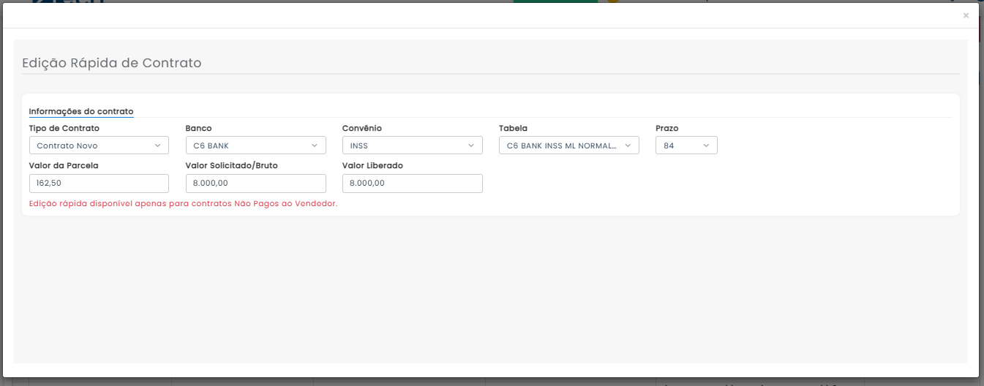The height and width of the screenshot is (386, 984).
Task: Click the Tipo de Contrato label
Action: point(64,129)
